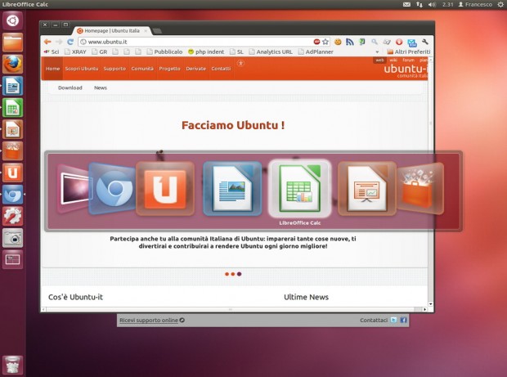Open the system gear menu in the top panel
507x377 pixels.
coord(500,5)
